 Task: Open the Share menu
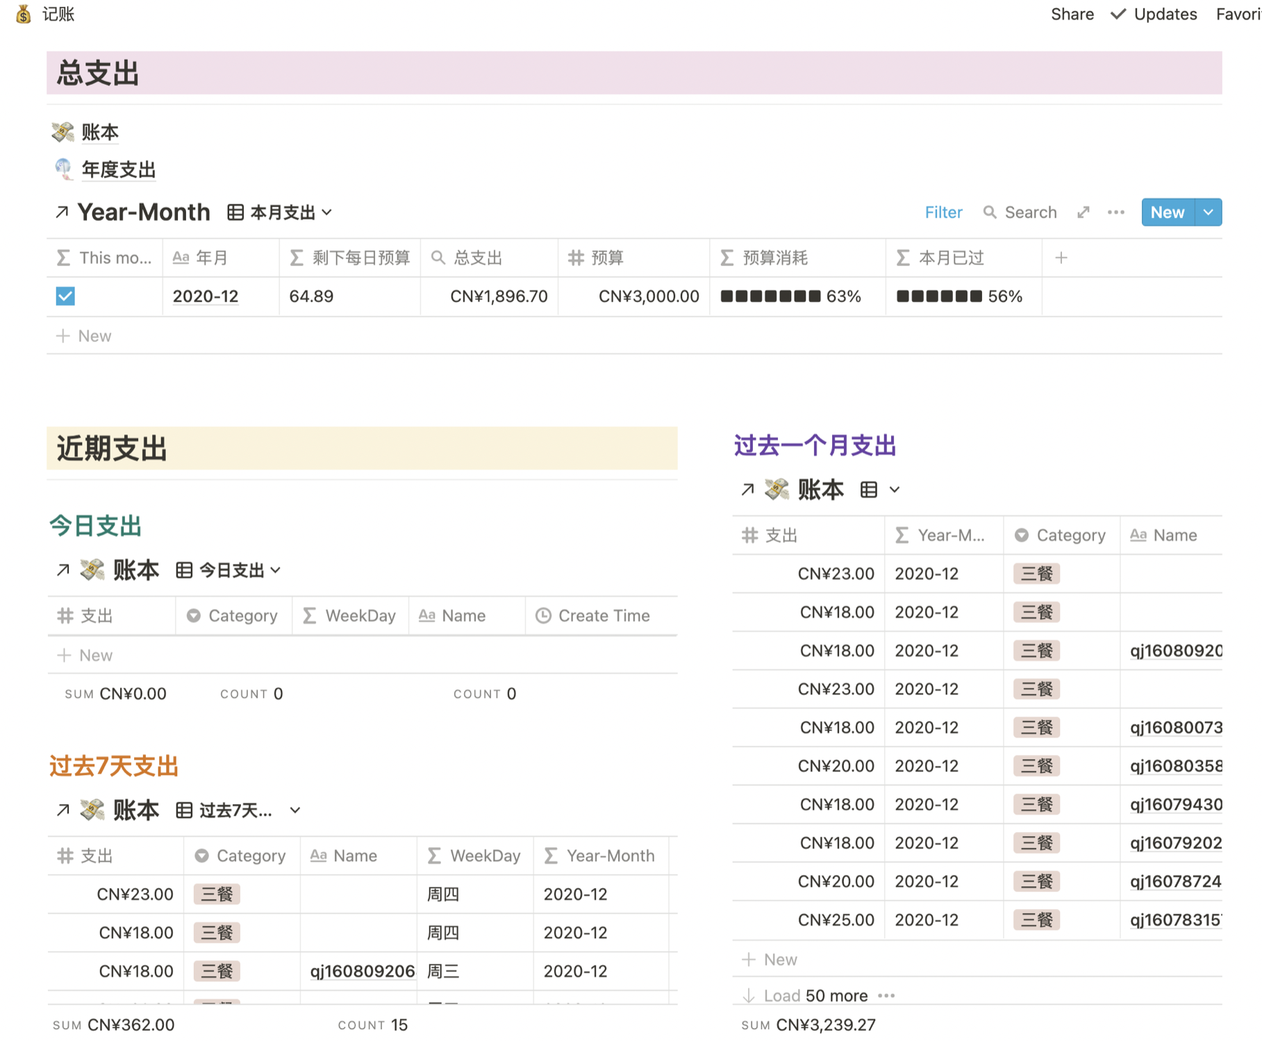[1071, 14]
